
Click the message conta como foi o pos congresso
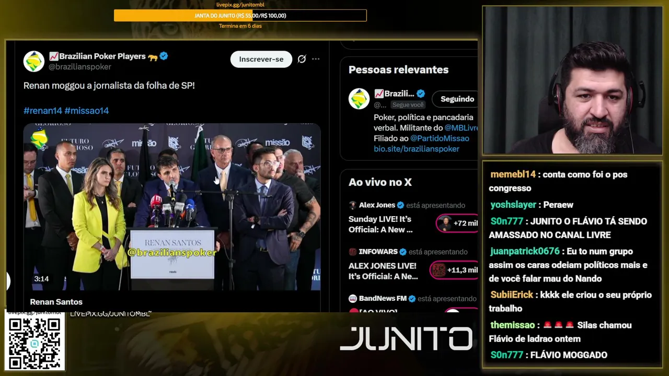558,181
